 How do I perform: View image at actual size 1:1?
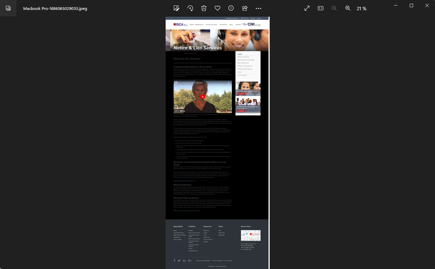(321, 8)
